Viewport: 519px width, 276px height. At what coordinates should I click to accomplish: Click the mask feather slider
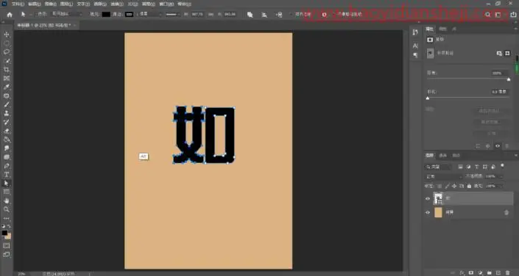tap(468, 98)
